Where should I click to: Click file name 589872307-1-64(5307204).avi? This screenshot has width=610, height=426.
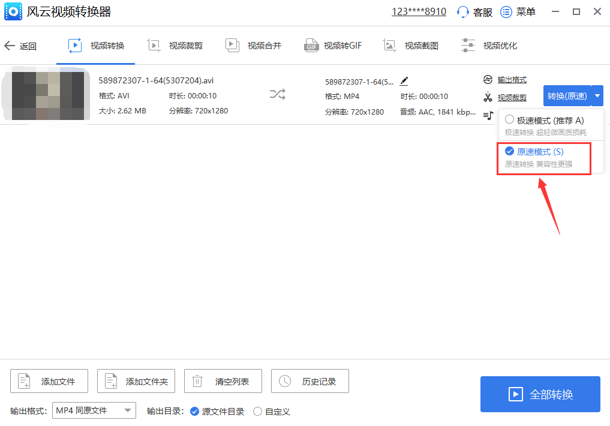coord(156,80)
